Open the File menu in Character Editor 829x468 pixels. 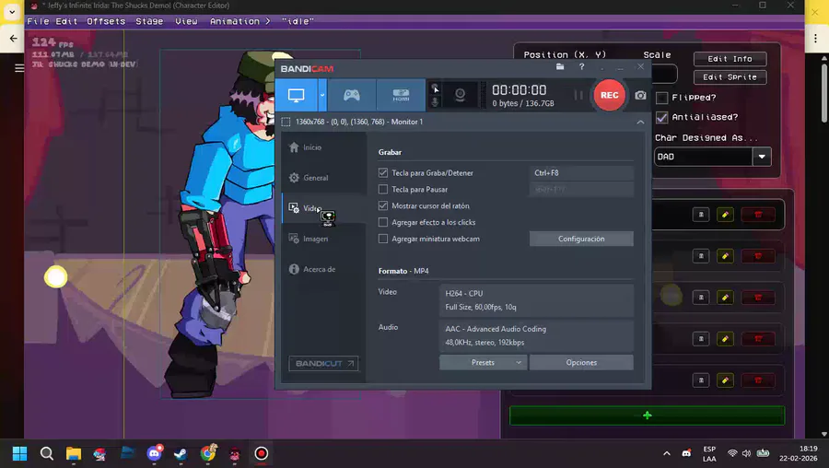point(38,22)
